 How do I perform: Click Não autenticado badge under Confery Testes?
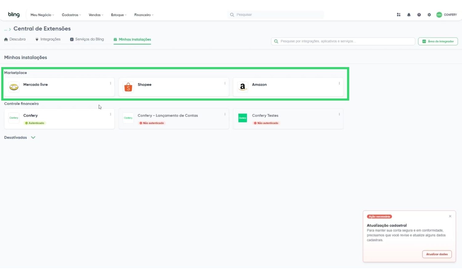266,123
